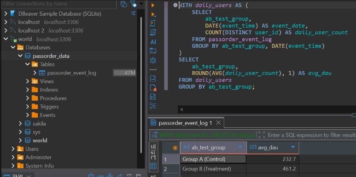The height and width of the screenshot is (177, 356).
Task: Expand the DBeaver Sample Database (SQLite) node
Action: pyautogui.click(x=6, y=14)
